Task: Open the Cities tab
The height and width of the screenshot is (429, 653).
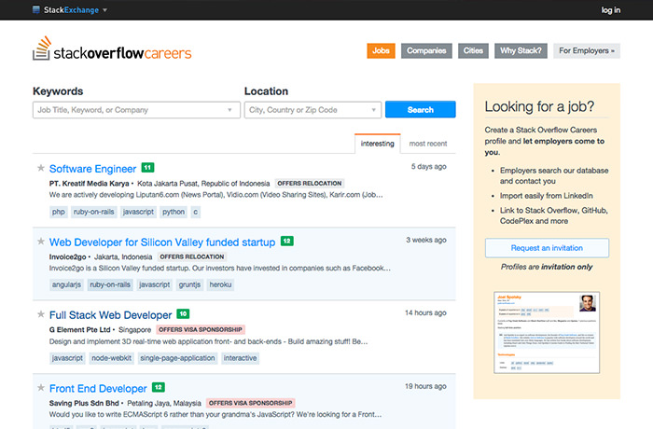Action: 473,50
